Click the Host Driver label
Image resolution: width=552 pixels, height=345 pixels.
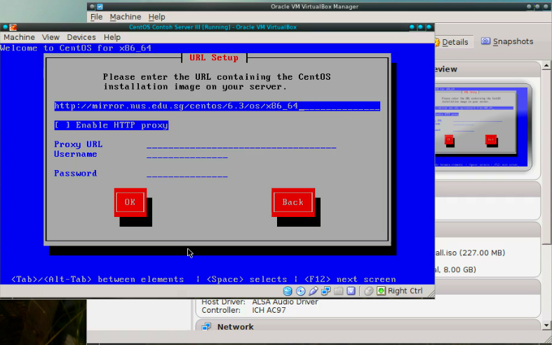[x=223, y=302]
